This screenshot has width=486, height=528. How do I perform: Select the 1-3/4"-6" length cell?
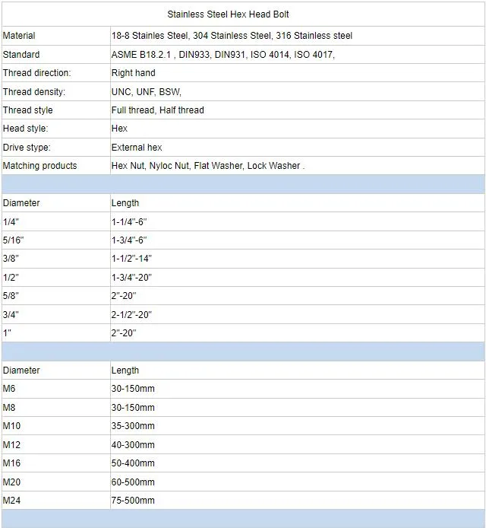[129, 240]
